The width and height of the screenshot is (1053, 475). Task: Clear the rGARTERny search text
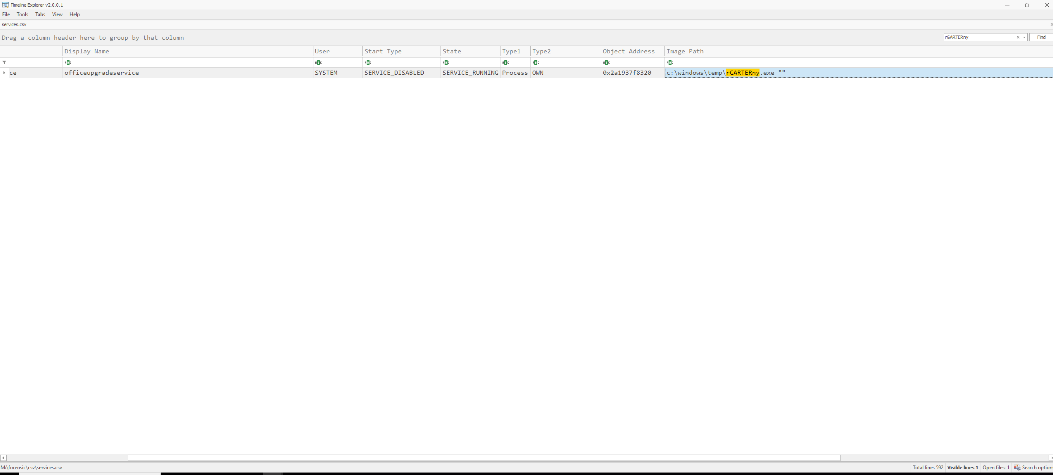click(1018, 37)
